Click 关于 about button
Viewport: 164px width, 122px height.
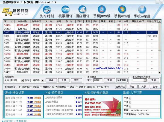pos(144,87)
